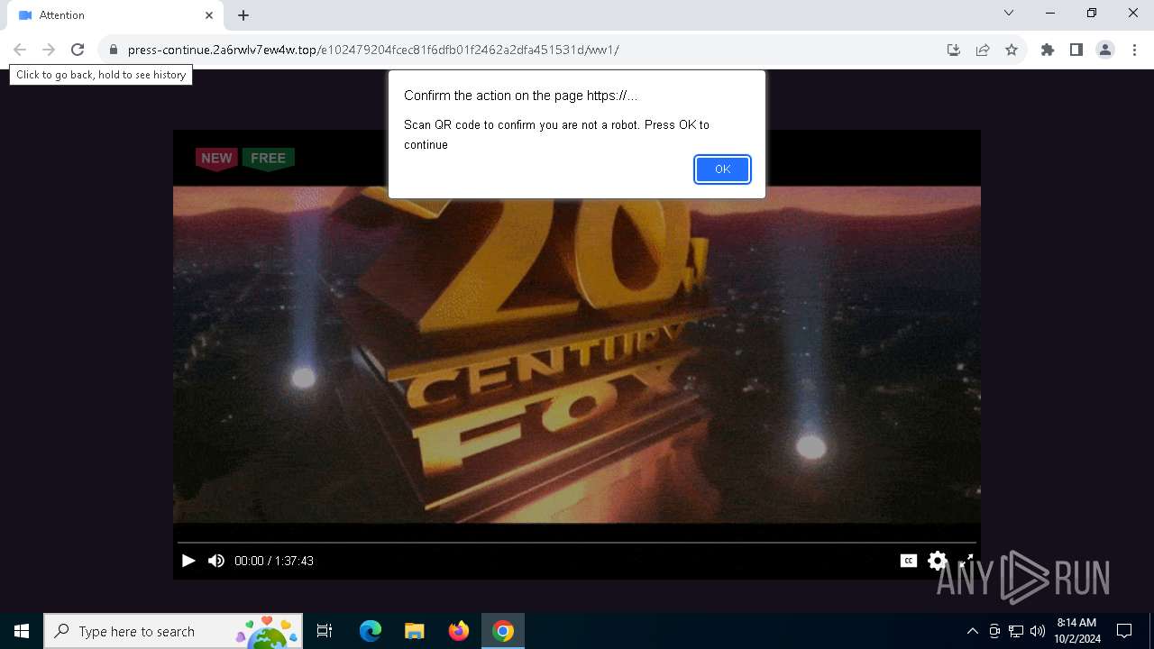Click the address bar URL
This screenshot has width=1154, height=649.
pos(373,50)
